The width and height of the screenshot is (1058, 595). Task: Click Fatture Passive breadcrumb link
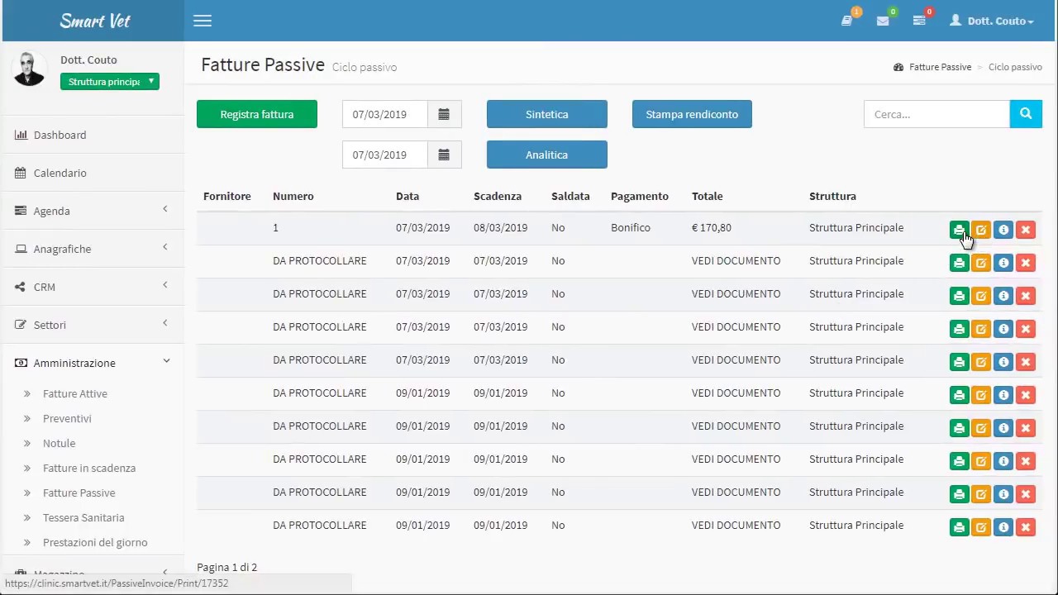(940, 67)
